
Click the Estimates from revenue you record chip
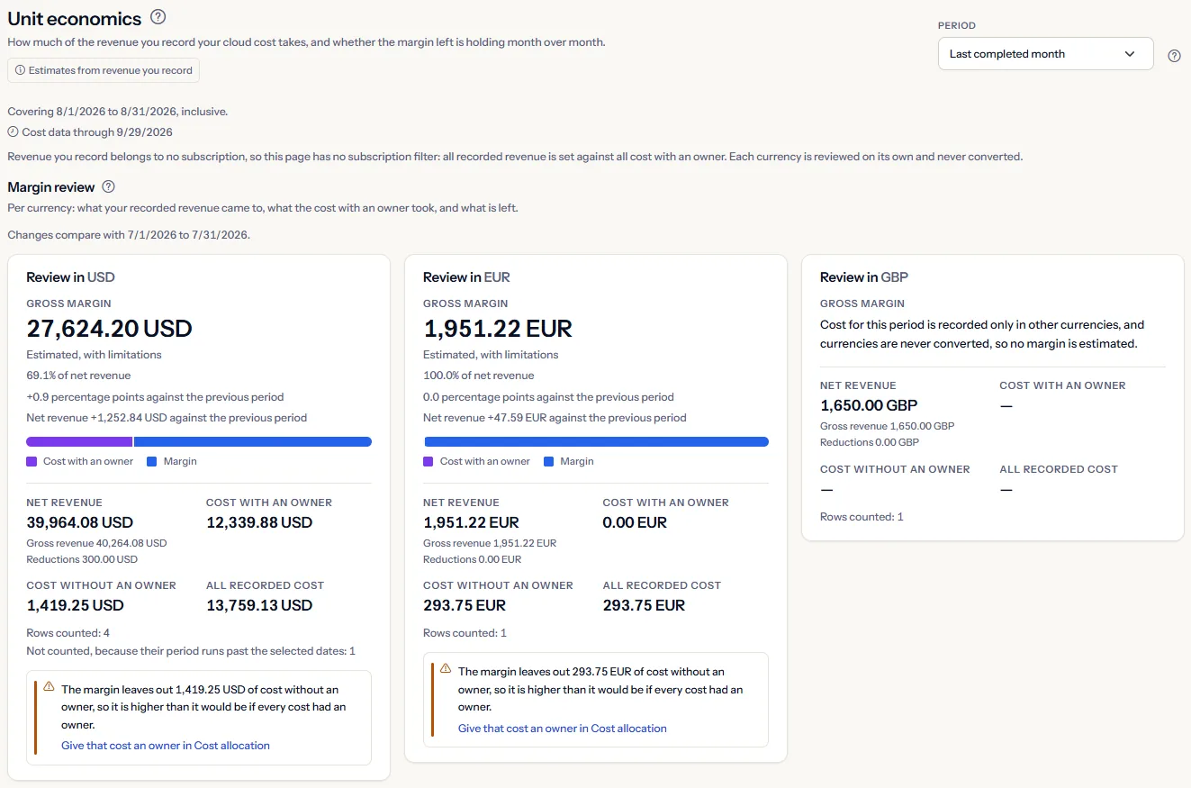pos(104,70)
